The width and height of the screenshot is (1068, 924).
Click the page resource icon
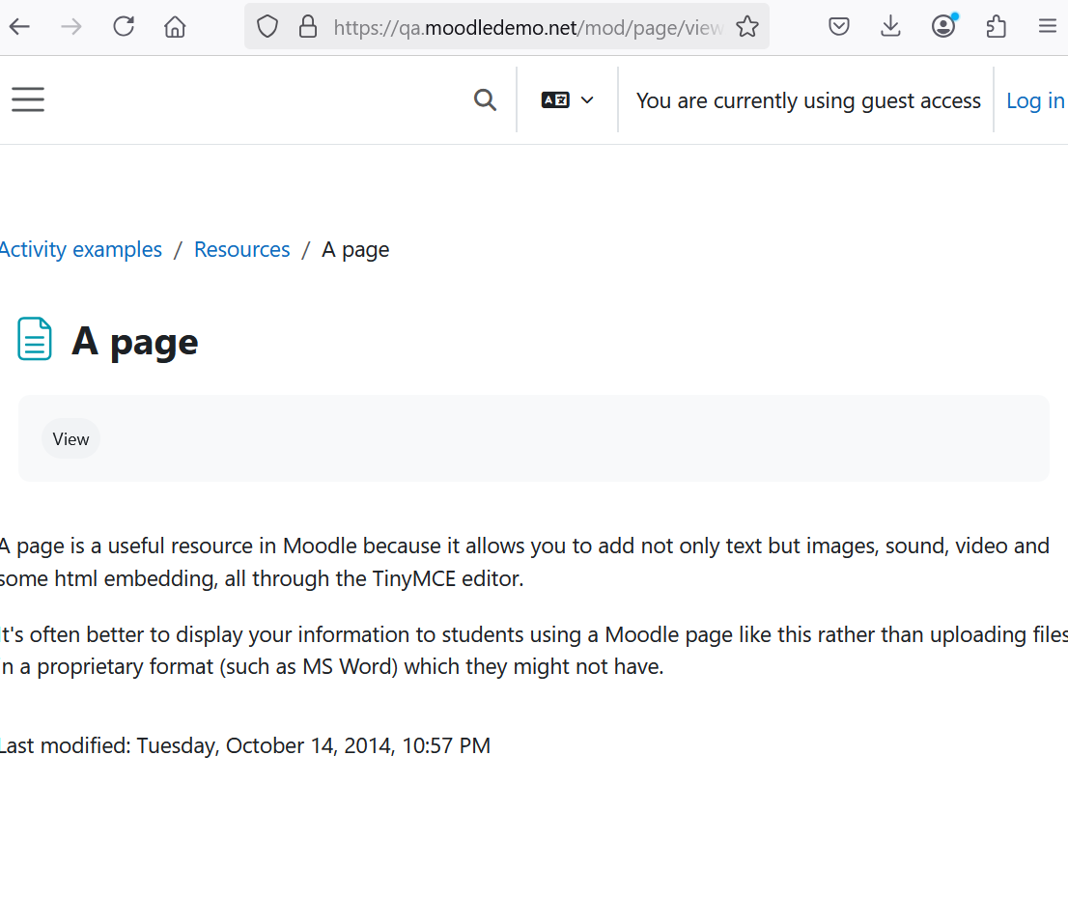pyautogui.click(x=34, y=339)
